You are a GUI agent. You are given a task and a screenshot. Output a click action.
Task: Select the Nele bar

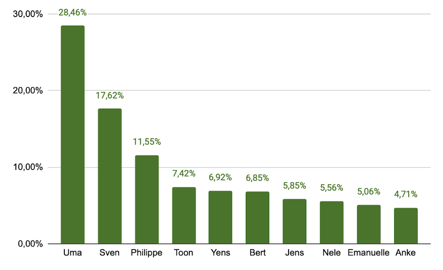(x=332, y=222)
